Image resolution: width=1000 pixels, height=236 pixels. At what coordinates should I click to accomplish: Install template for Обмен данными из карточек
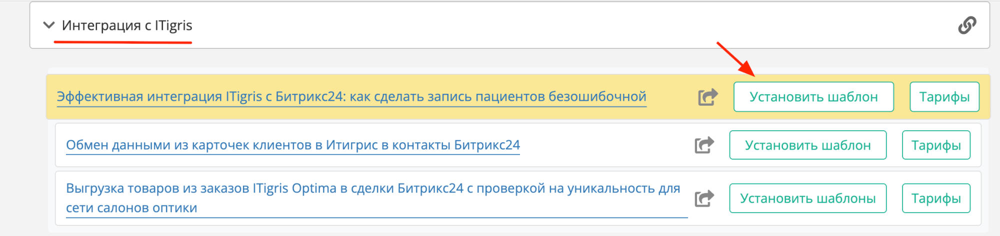[807, 145]
